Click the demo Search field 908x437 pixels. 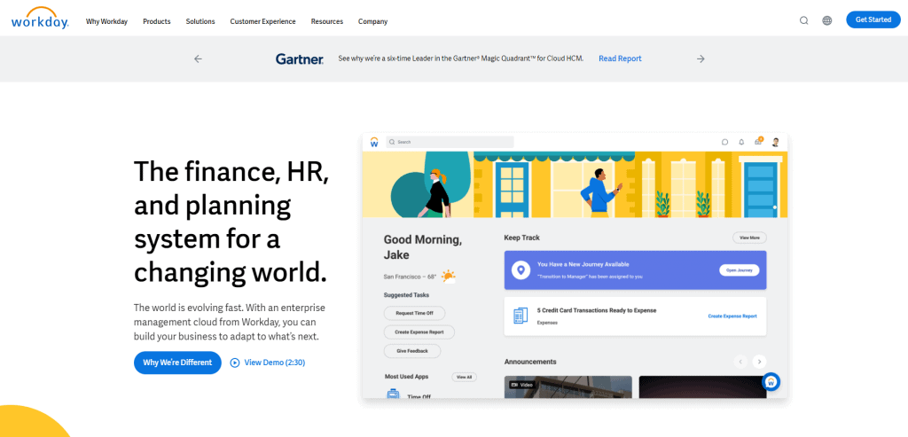click(450, 142)
